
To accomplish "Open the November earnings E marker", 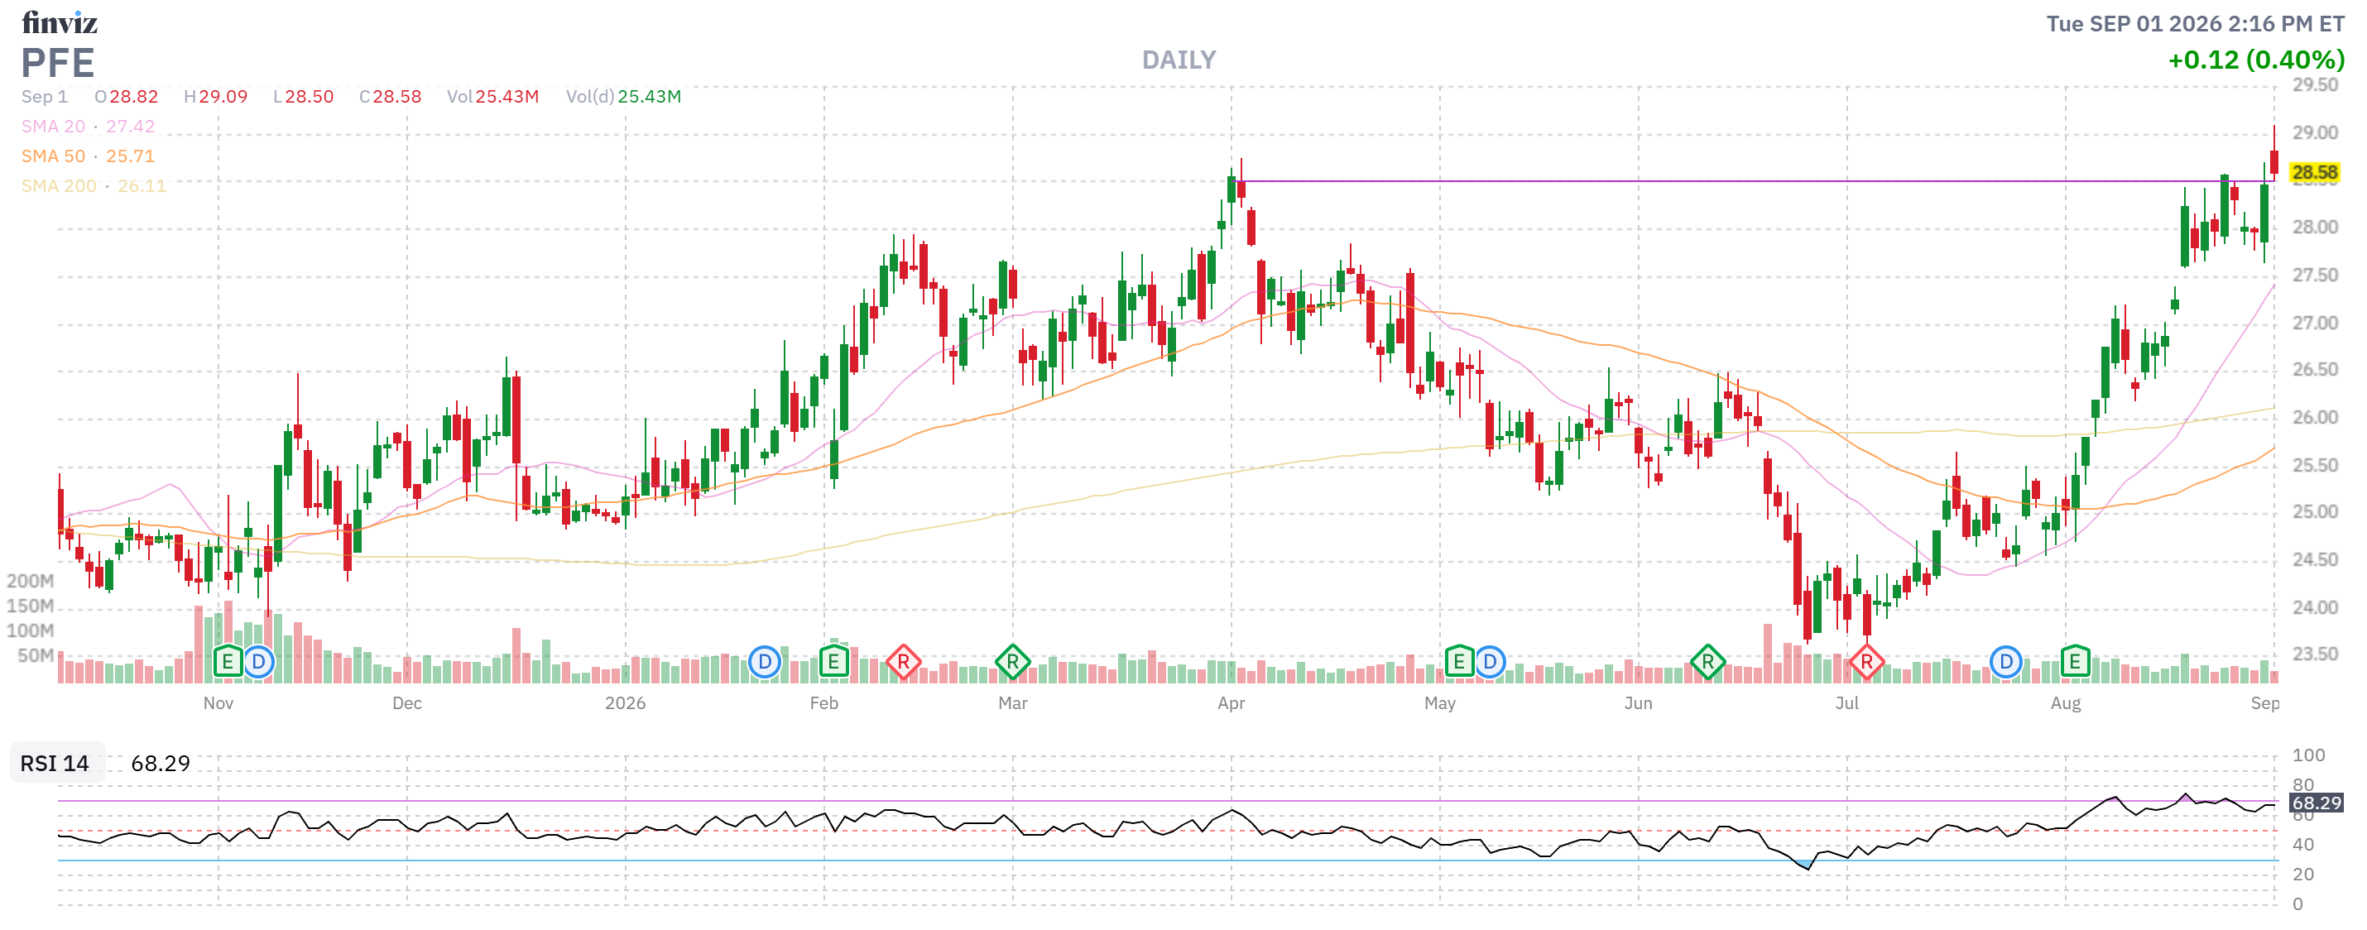I will click(227, 662).
